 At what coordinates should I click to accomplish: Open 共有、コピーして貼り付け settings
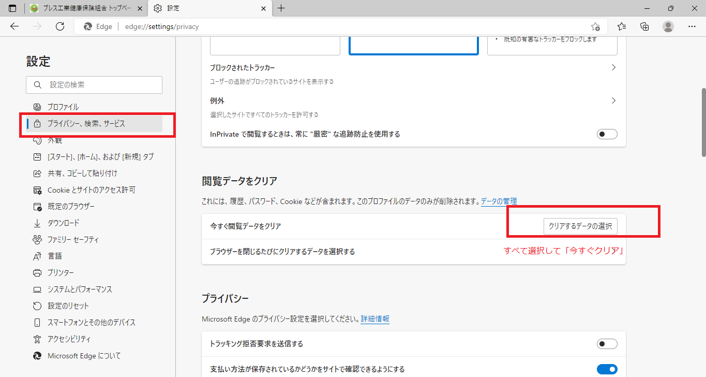94,173
